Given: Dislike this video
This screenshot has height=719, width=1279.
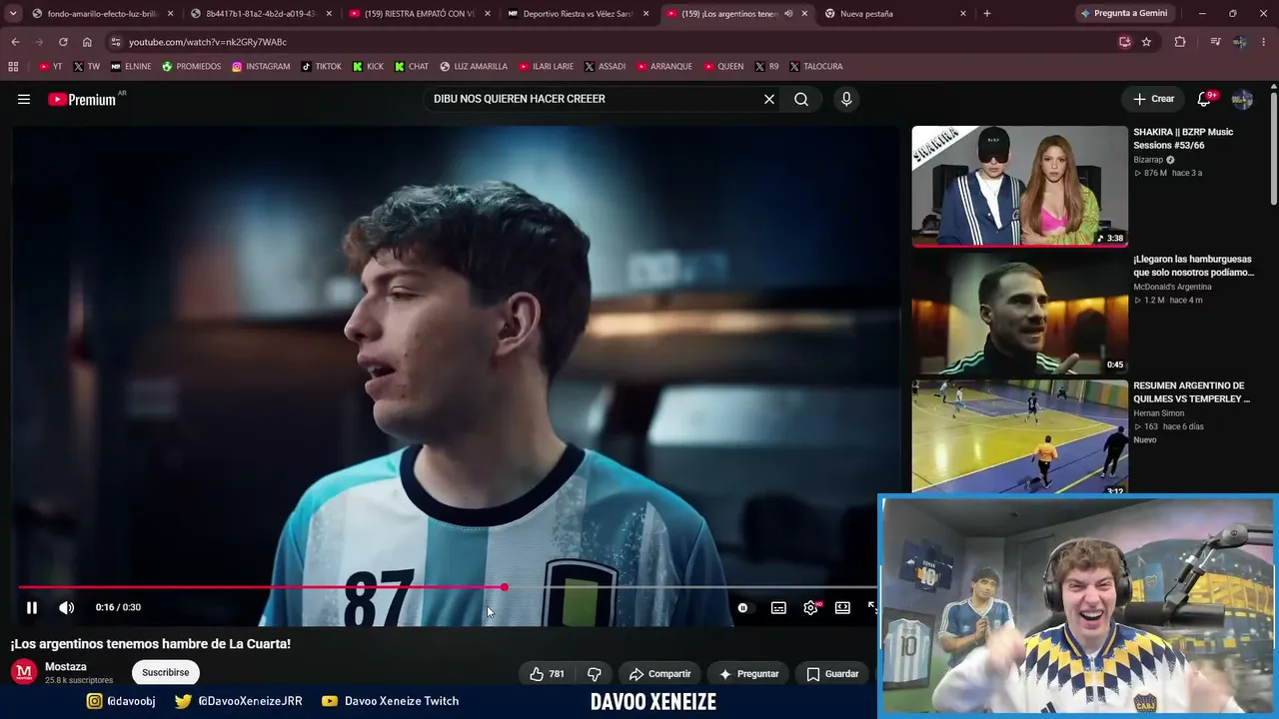Looking at the screenshot, I should tap(594, 674).
